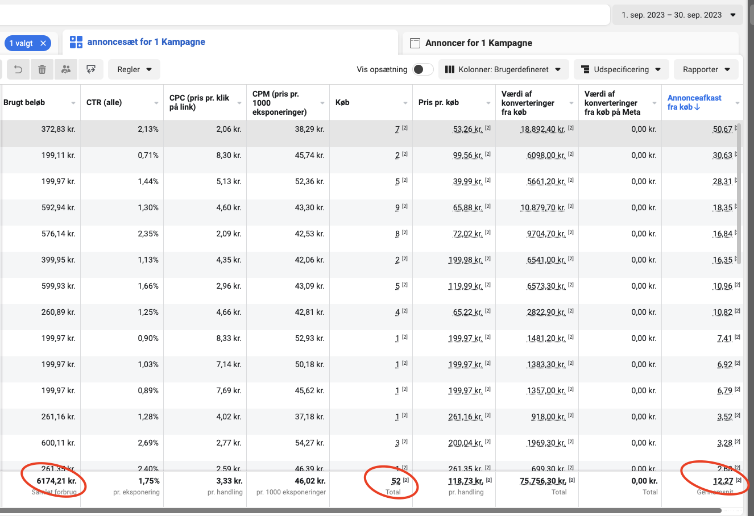Click the window icon on Annoncer tab

415,43
